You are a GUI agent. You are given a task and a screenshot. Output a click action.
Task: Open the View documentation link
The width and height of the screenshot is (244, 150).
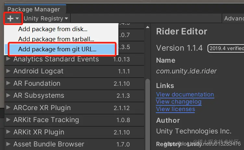pyautogui.click(x=185, y=94)
